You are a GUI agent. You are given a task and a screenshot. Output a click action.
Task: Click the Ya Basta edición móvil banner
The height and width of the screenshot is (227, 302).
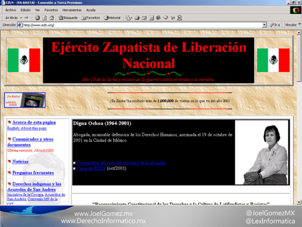tap(25, 100)
